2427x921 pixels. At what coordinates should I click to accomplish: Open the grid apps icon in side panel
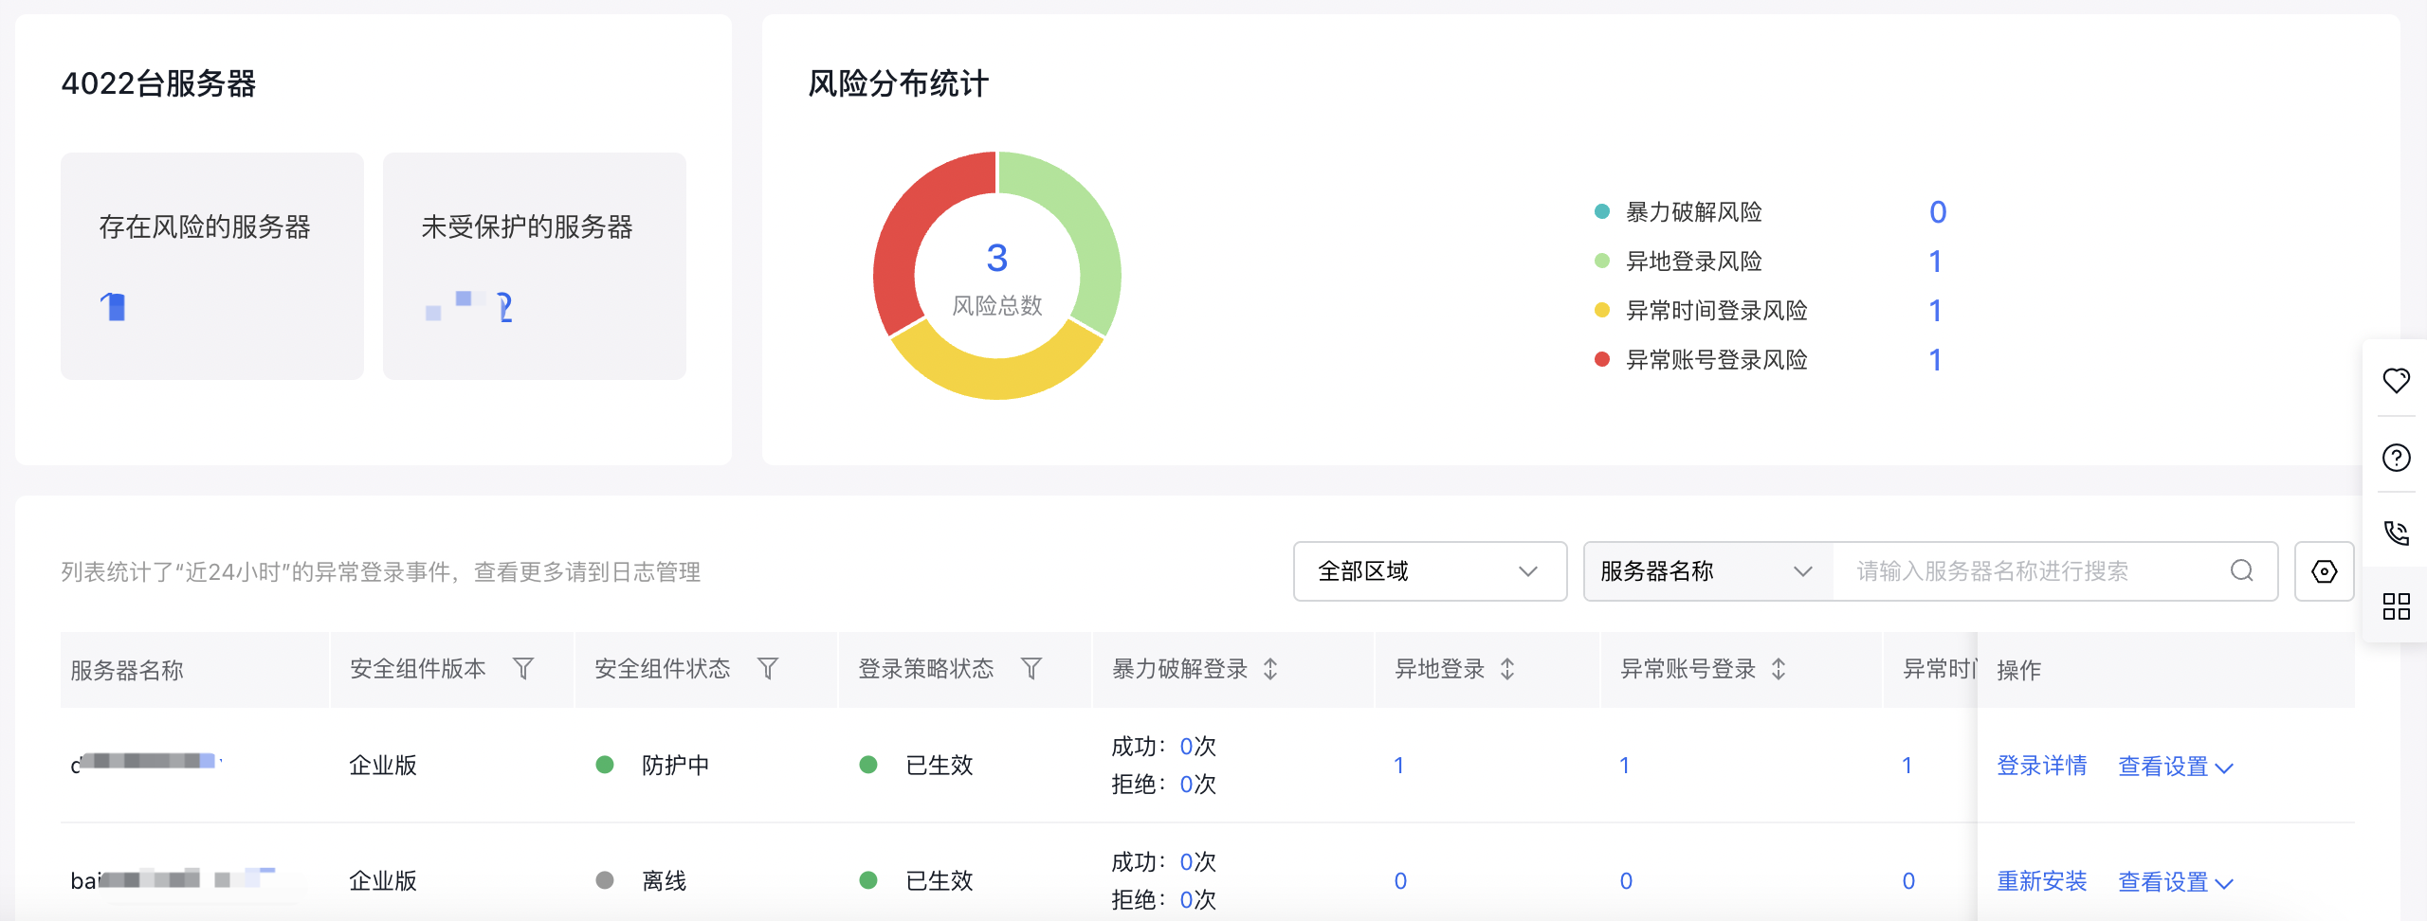[2396, 606]
